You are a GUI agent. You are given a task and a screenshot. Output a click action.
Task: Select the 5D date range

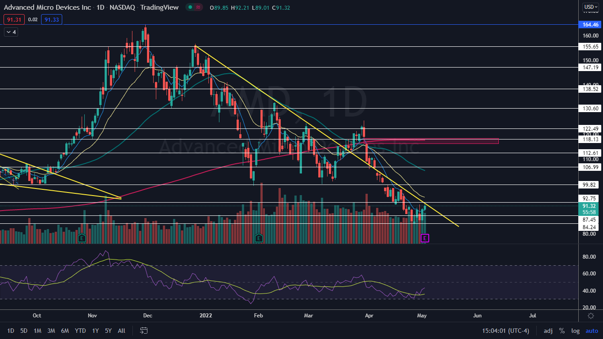[24, 331]
